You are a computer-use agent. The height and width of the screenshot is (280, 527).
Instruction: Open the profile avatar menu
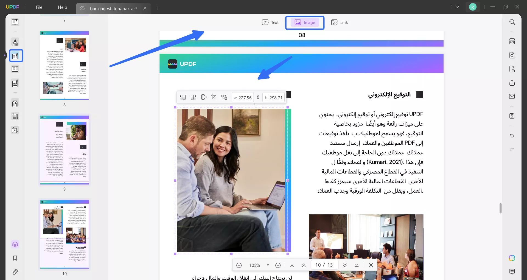pos(473,7)
